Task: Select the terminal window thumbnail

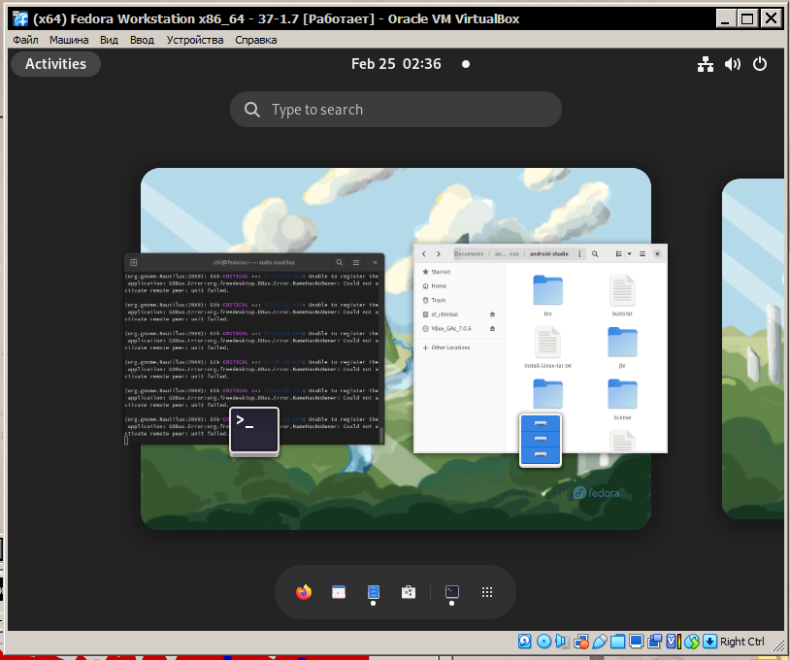Action: [254, 349]
